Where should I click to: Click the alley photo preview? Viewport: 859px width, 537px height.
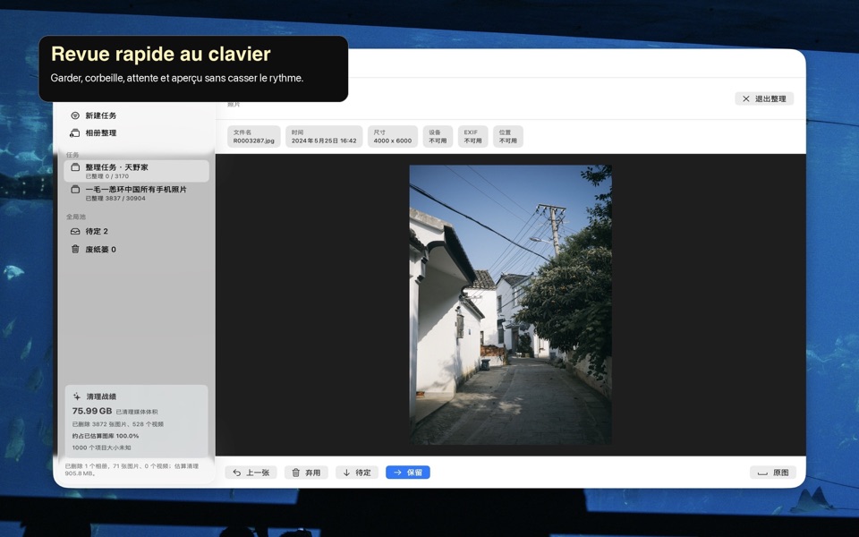(511, 304)
